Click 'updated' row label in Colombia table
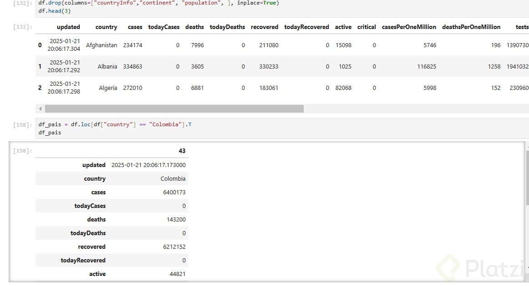 coord(94,165)
